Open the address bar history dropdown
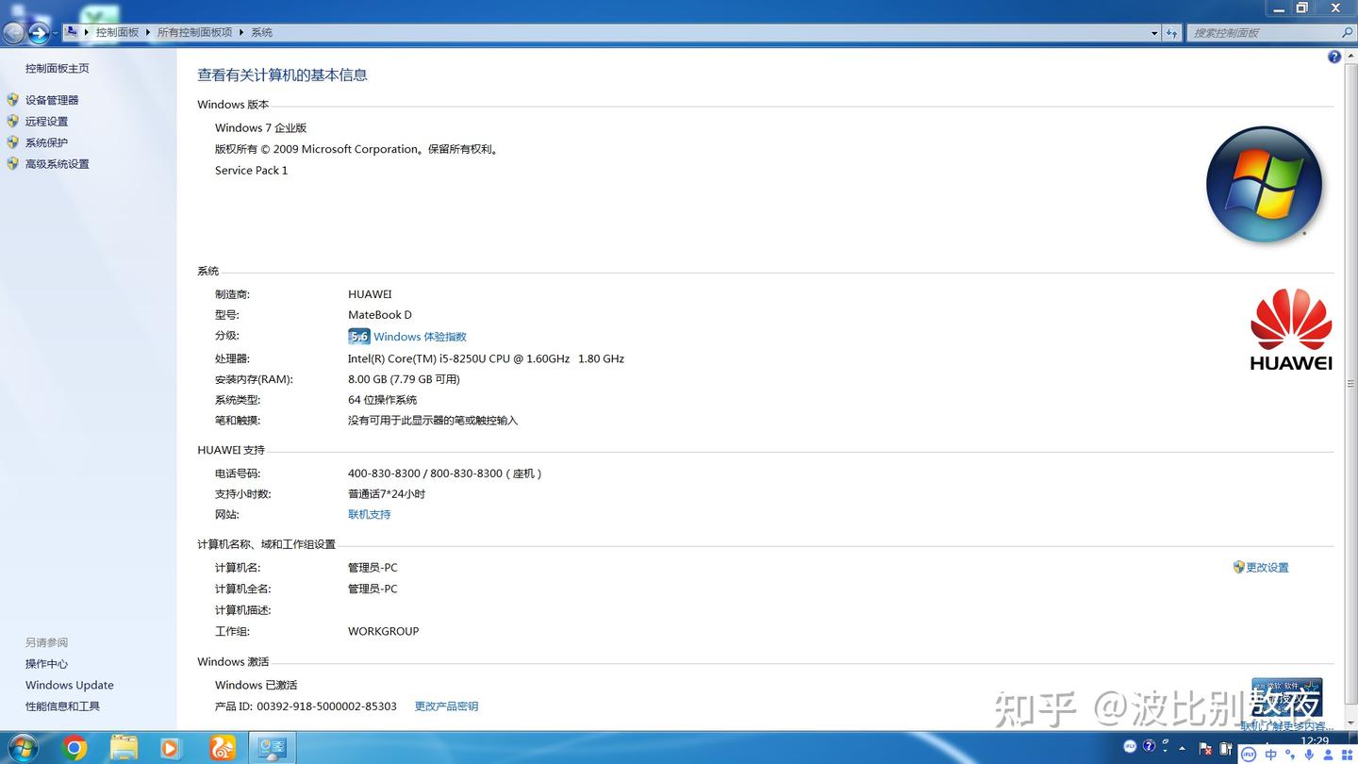The width and height of the screenshot is (1358, 764). coord(1154,32)
